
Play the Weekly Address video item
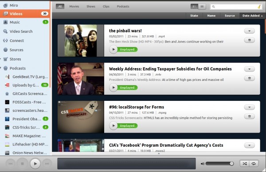(113, 88)
